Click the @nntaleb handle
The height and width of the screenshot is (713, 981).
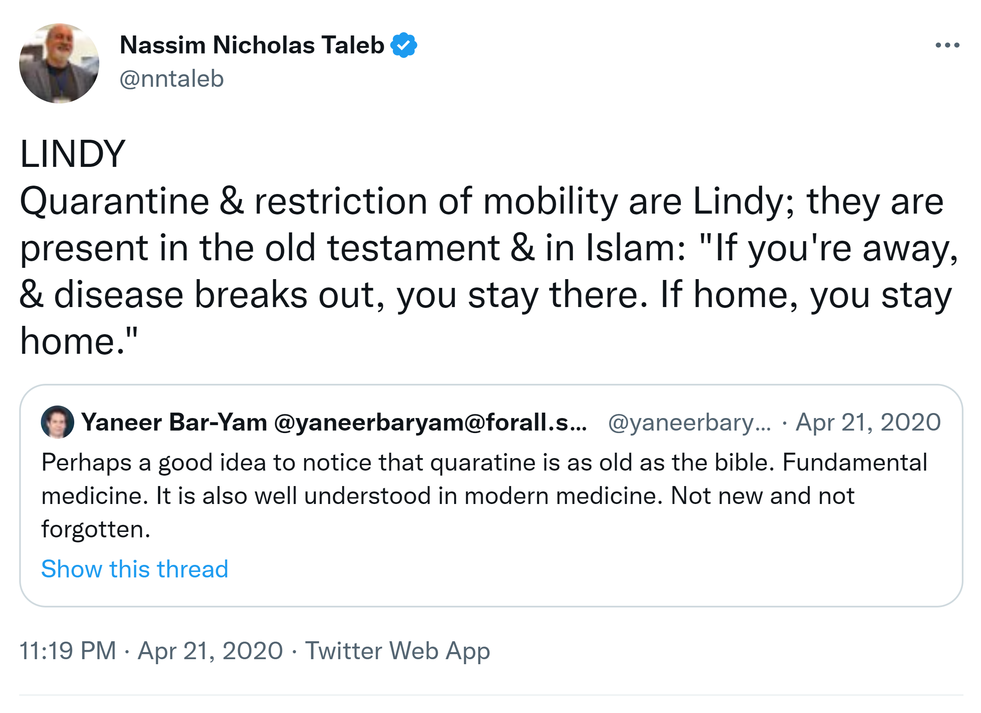[172, 79]
